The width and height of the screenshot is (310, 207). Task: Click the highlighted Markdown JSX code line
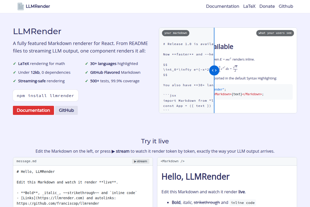coord(239,94)
